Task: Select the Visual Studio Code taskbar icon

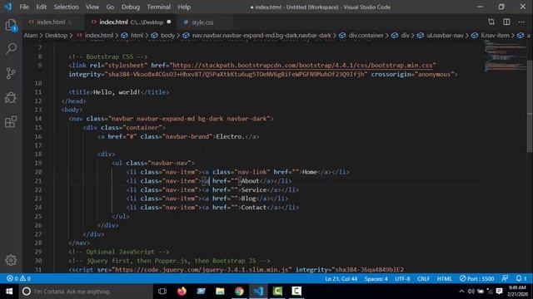Action: pyautogui.click(x=258, y=292)
